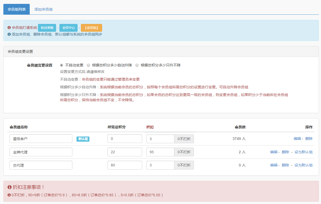Click 编辑 for the 总代理 row
321x204 pixels.
coord(274,165)
